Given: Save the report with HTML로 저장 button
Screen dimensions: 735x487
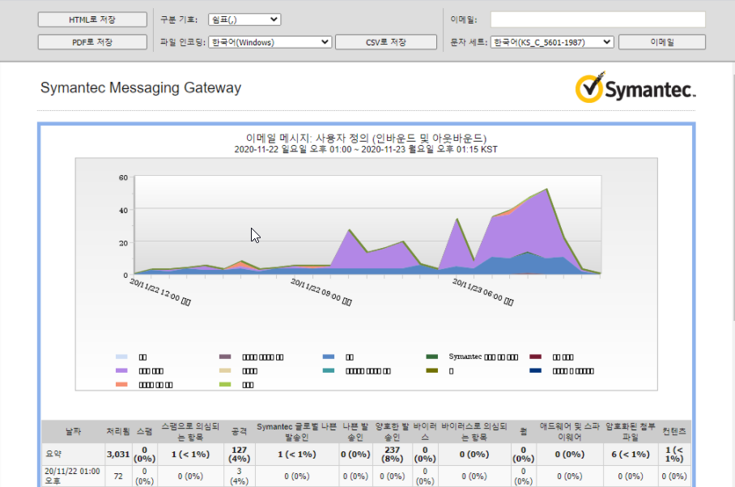Looking at the screenshot, I should [x=92, y=19].
